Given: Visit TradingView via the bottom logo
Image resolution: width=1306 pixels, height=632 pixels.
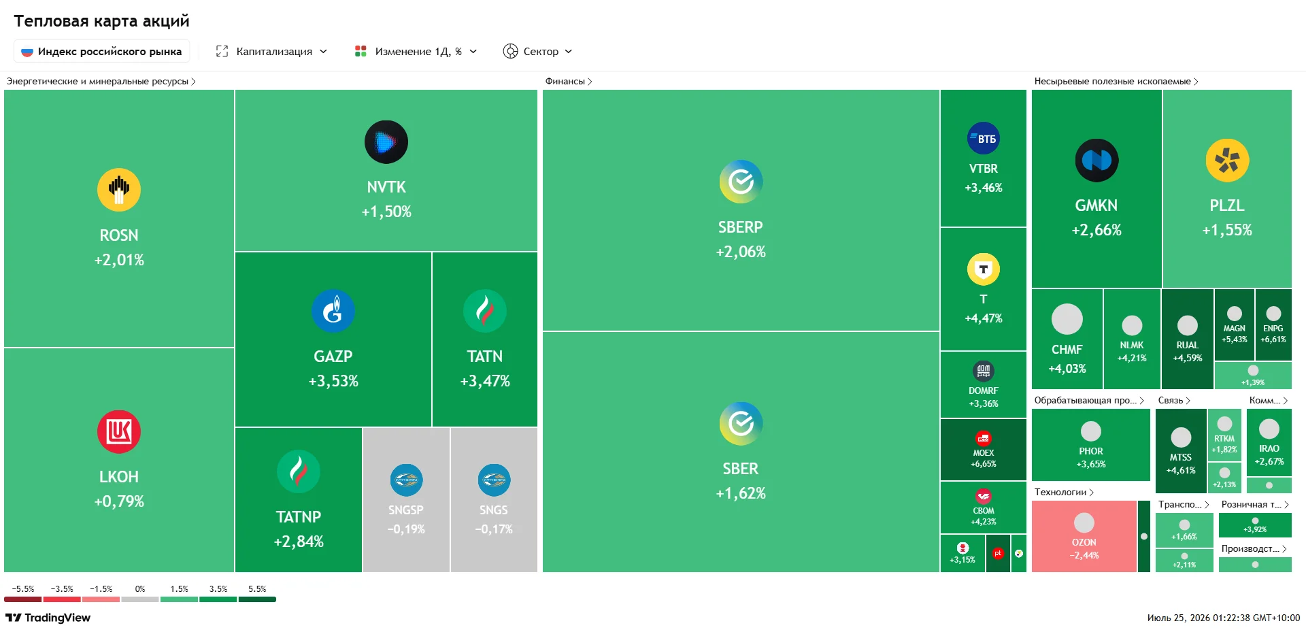Looking at the screenshot, I should coord(48,618).
